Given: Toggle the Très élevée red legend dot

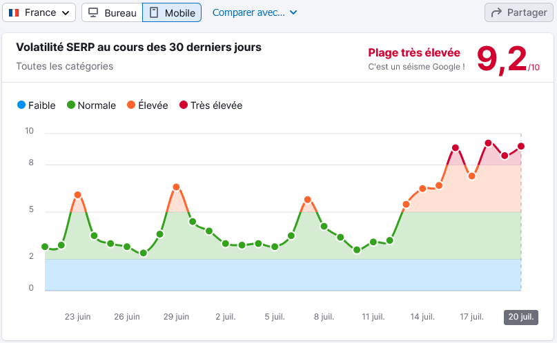Looking at the screenshot, I should [184, 105].
